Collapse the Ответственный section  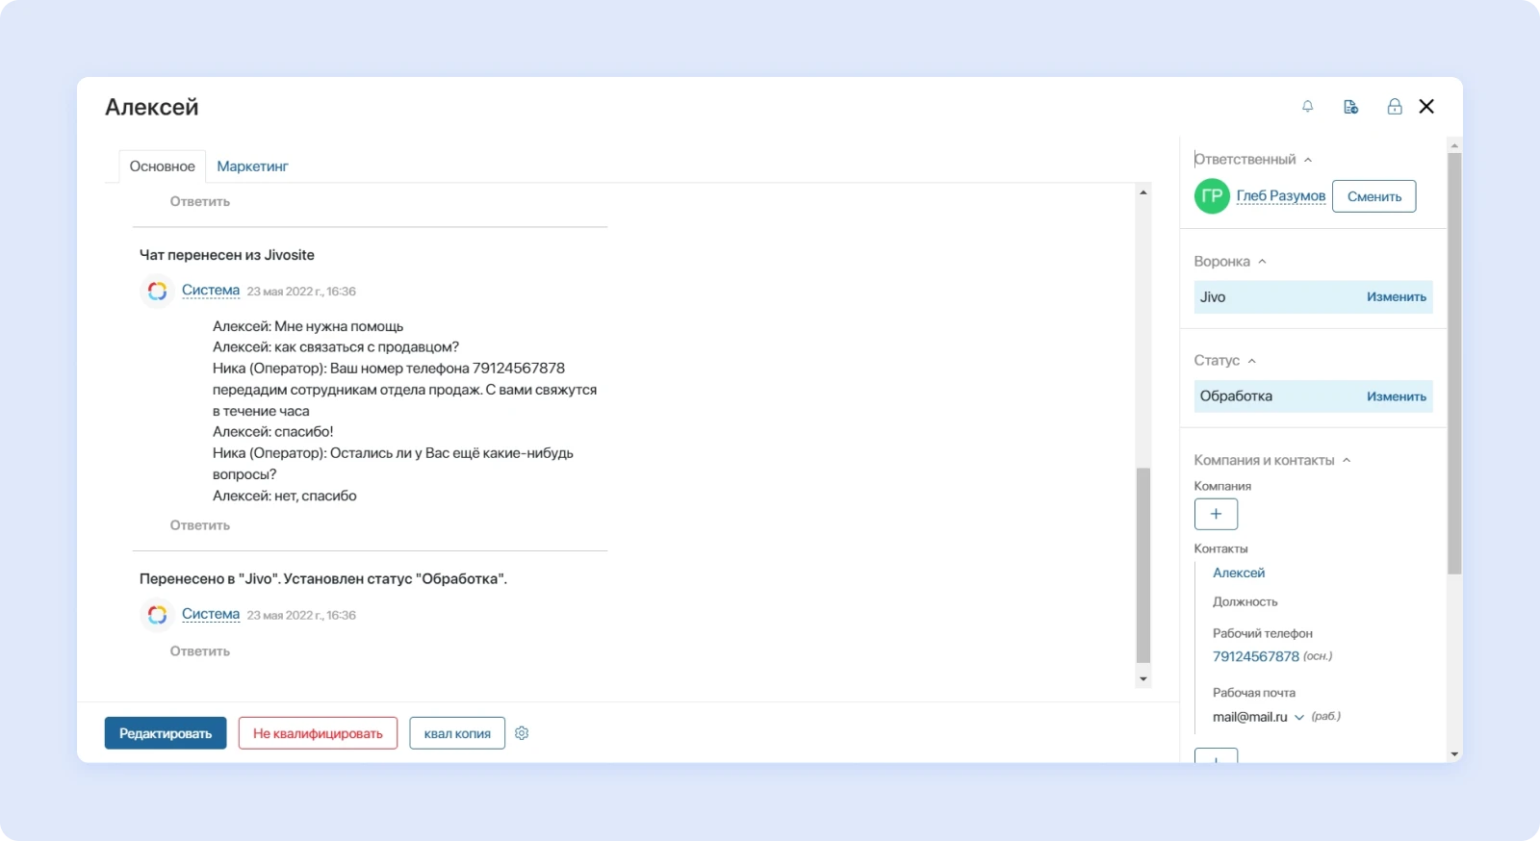(1308, 160)
